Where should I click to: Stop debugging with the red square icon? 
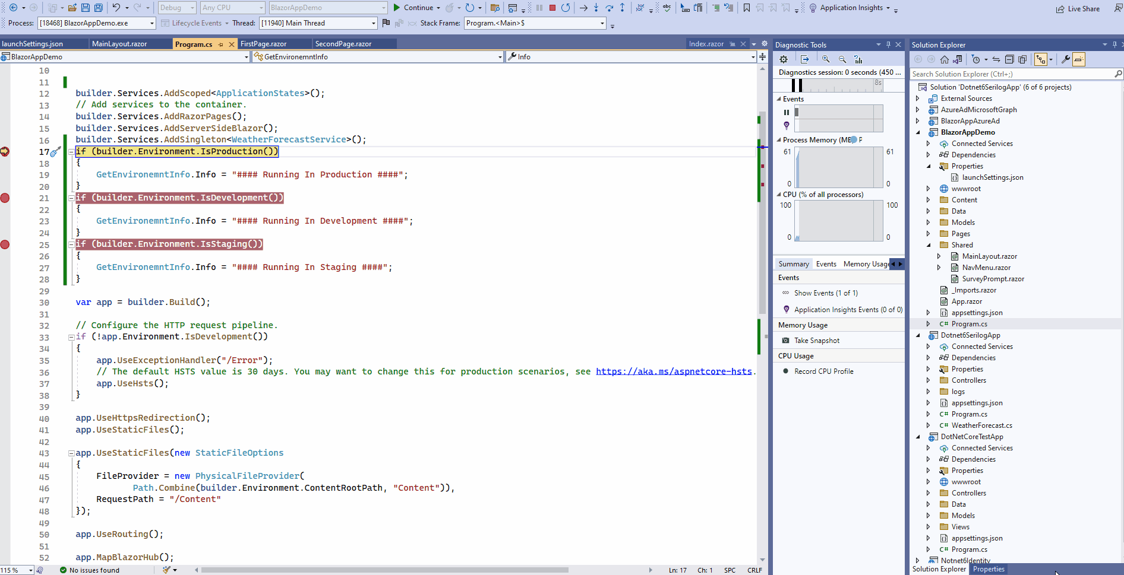[552, 8]
